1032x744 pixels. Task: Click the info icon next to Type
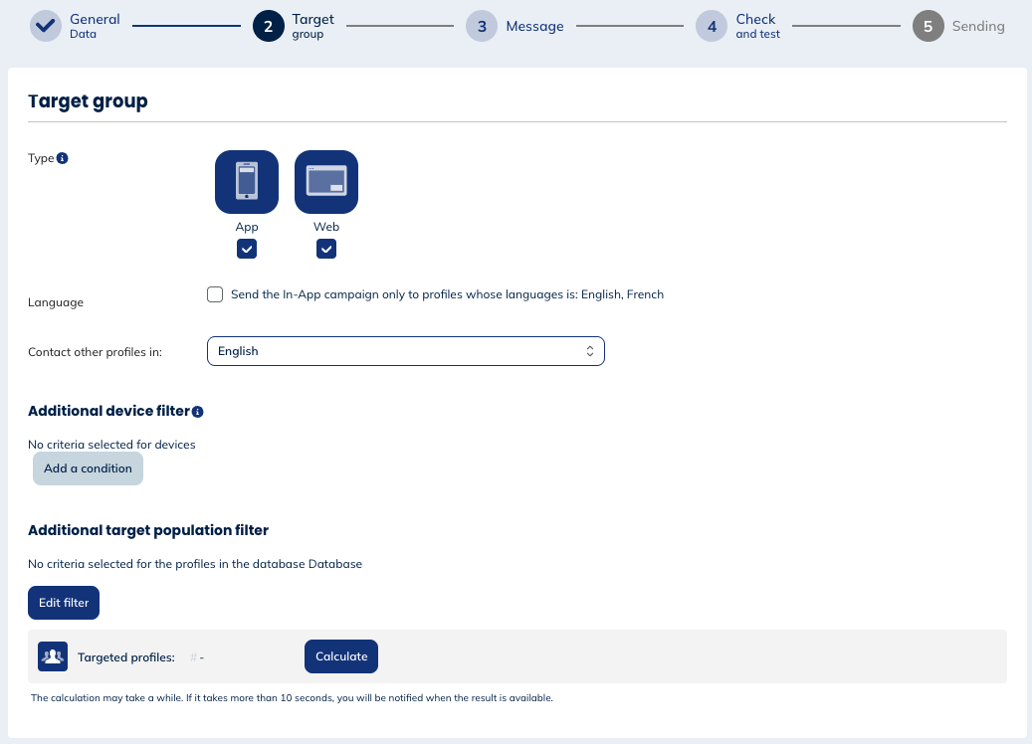tap(63, 158)
